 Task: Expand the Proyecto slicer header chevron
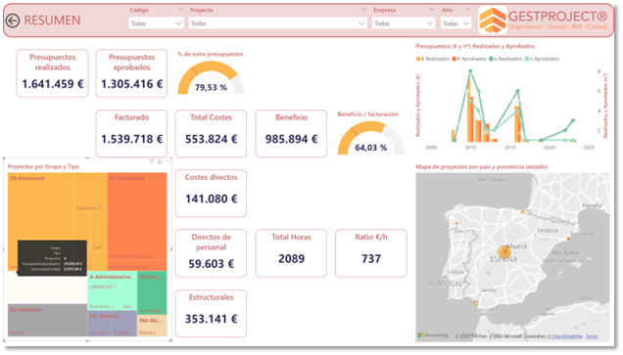[x=363, y=10]
